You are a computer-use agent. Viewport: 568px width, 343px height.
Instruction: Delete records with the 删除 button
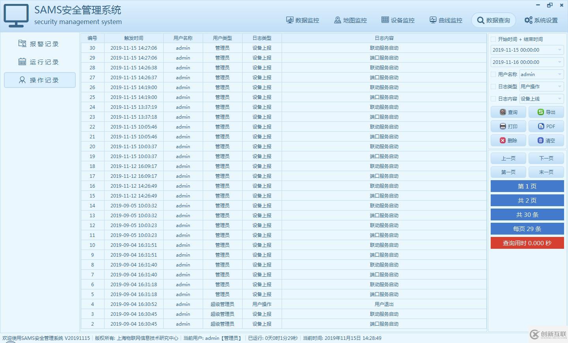click(x=508, y=140)
